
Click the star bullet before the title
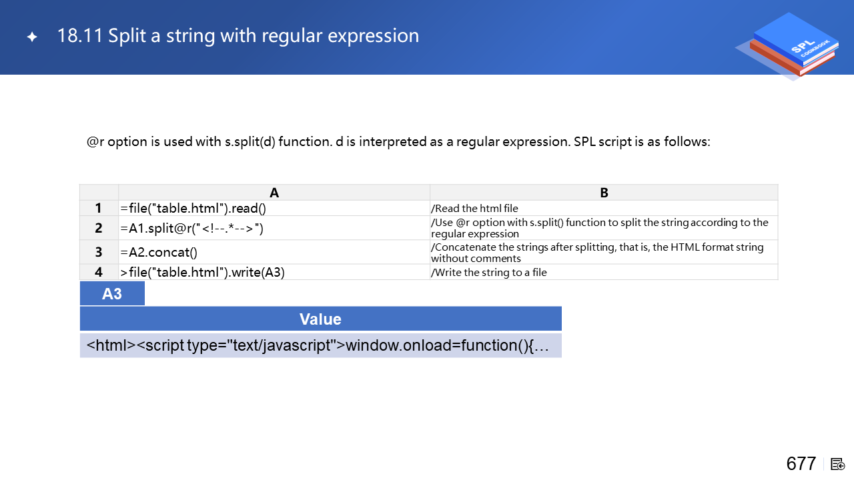(x=31, y=37)
